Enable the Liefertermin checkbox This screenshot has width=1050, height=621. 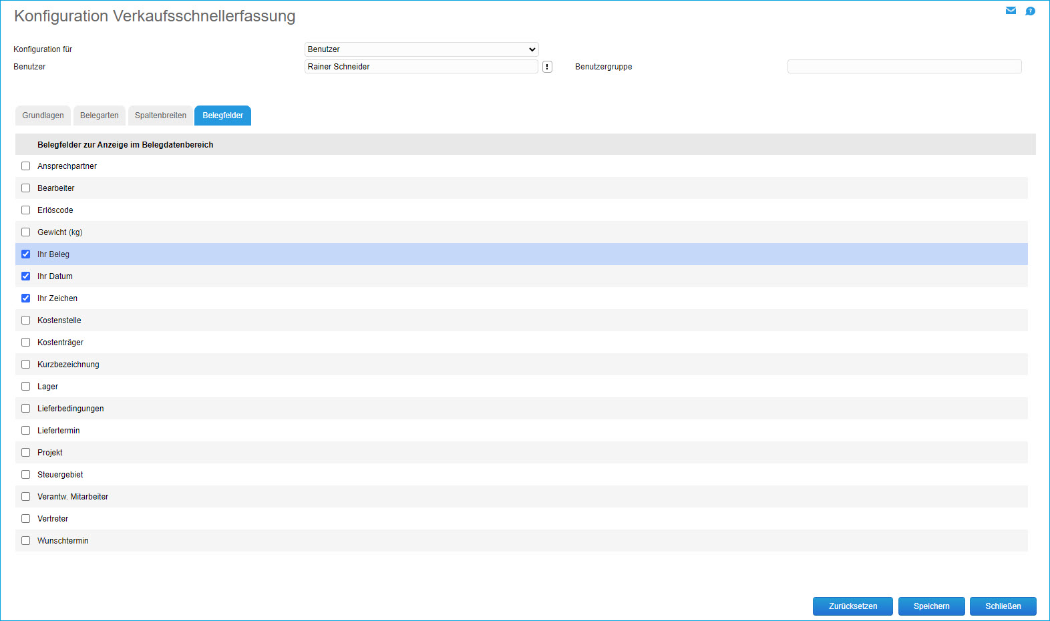(26, 431)
